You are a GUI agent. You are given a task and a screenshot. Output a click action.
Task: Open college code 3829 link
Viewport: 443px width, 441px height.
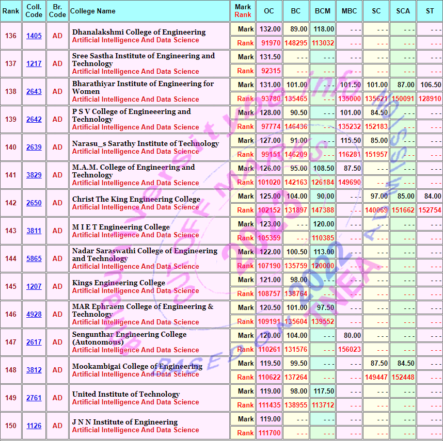pos(34,175)
